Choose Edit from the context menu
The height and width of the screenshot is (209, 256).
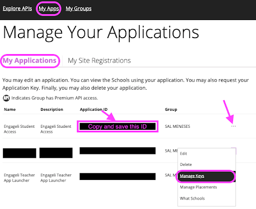[183, 153]
